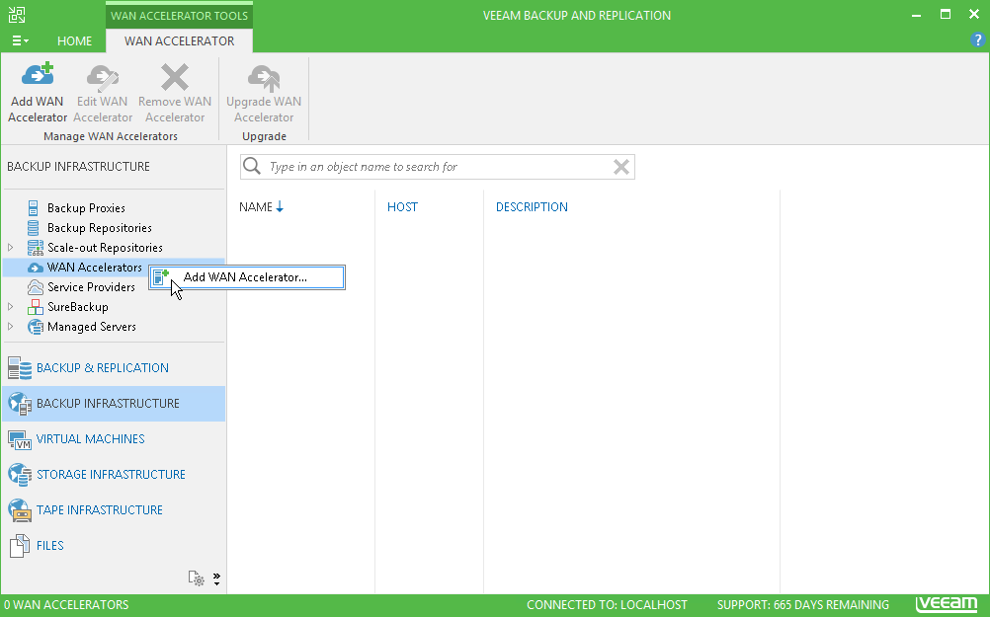Click the Upgrade WAN Accelerator ribbon icon
Image resolution: width=990 pixels, height=617 pixels.
[x=264, y=77]
